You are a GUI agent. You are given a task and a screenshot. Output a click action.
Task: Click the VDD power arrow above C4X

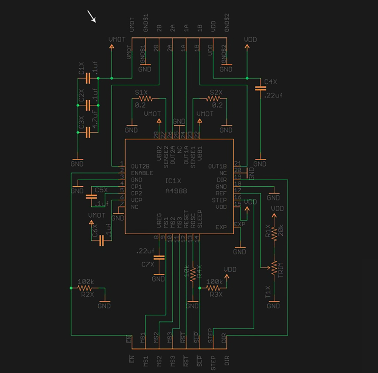pyautogui.click(x=247, y=46)
